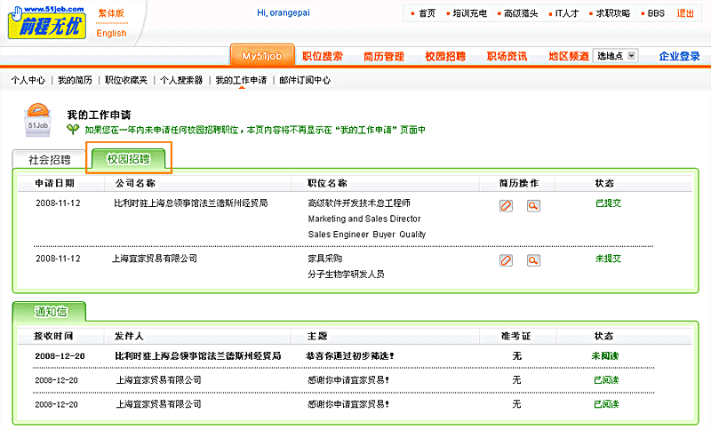Viewport: 711px width, 430px height.
Task: Click company name 比利时驻上海总领事馆法兰德斯州经贸局 in applications table
Action: [191, 203]
